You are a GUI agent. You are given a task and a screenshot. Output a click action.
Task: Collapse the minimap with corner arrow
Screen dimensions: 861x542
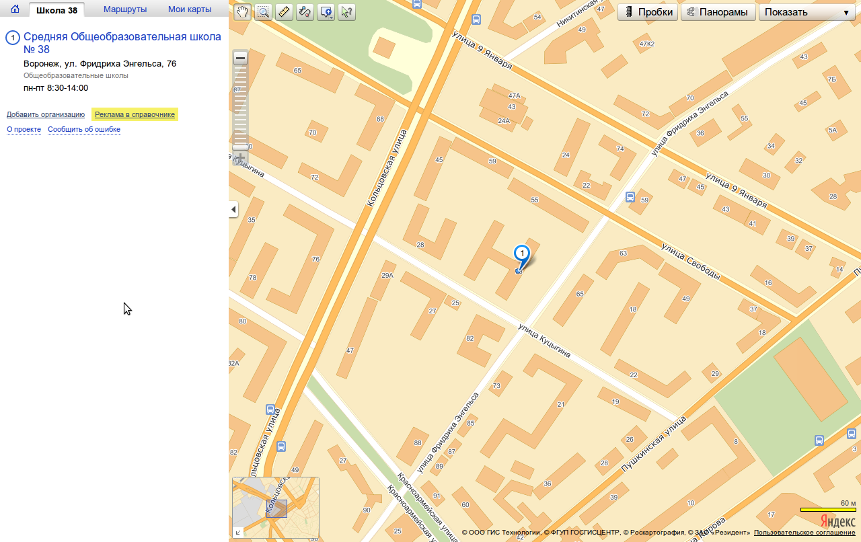click(238, 532)
